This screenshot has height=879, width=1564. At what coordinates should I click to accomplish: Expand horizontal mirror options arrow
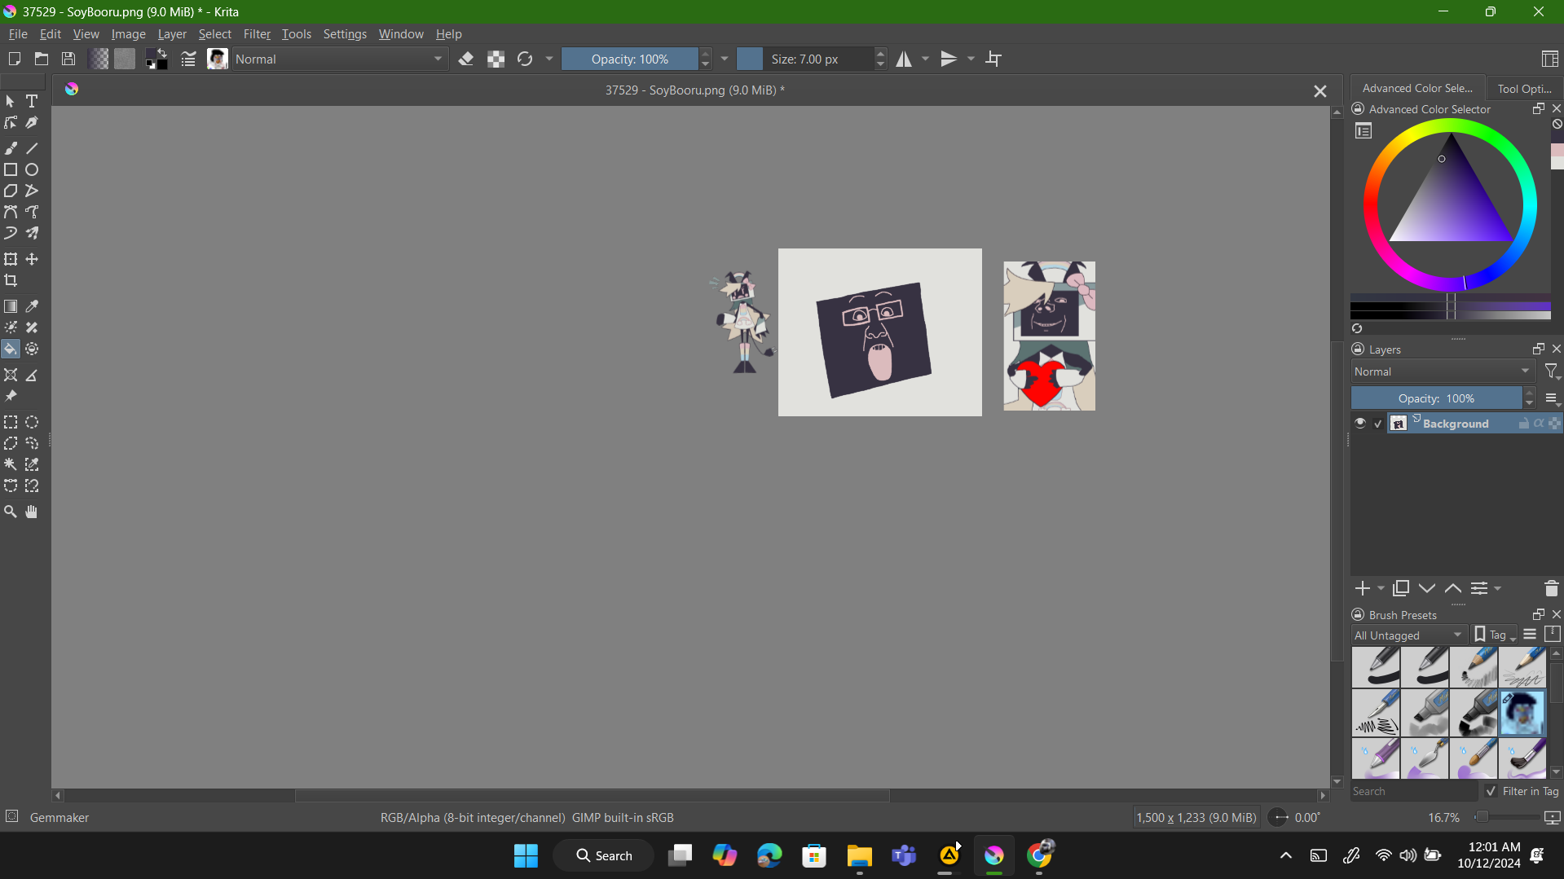point(926,59)
